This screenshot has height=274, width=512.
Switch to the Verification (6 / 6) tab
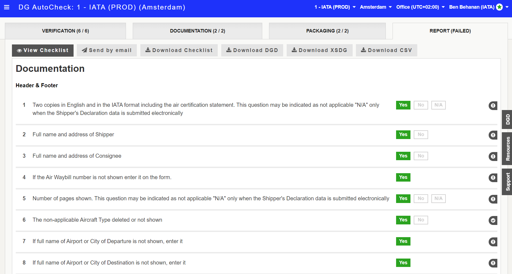point(65,31)
